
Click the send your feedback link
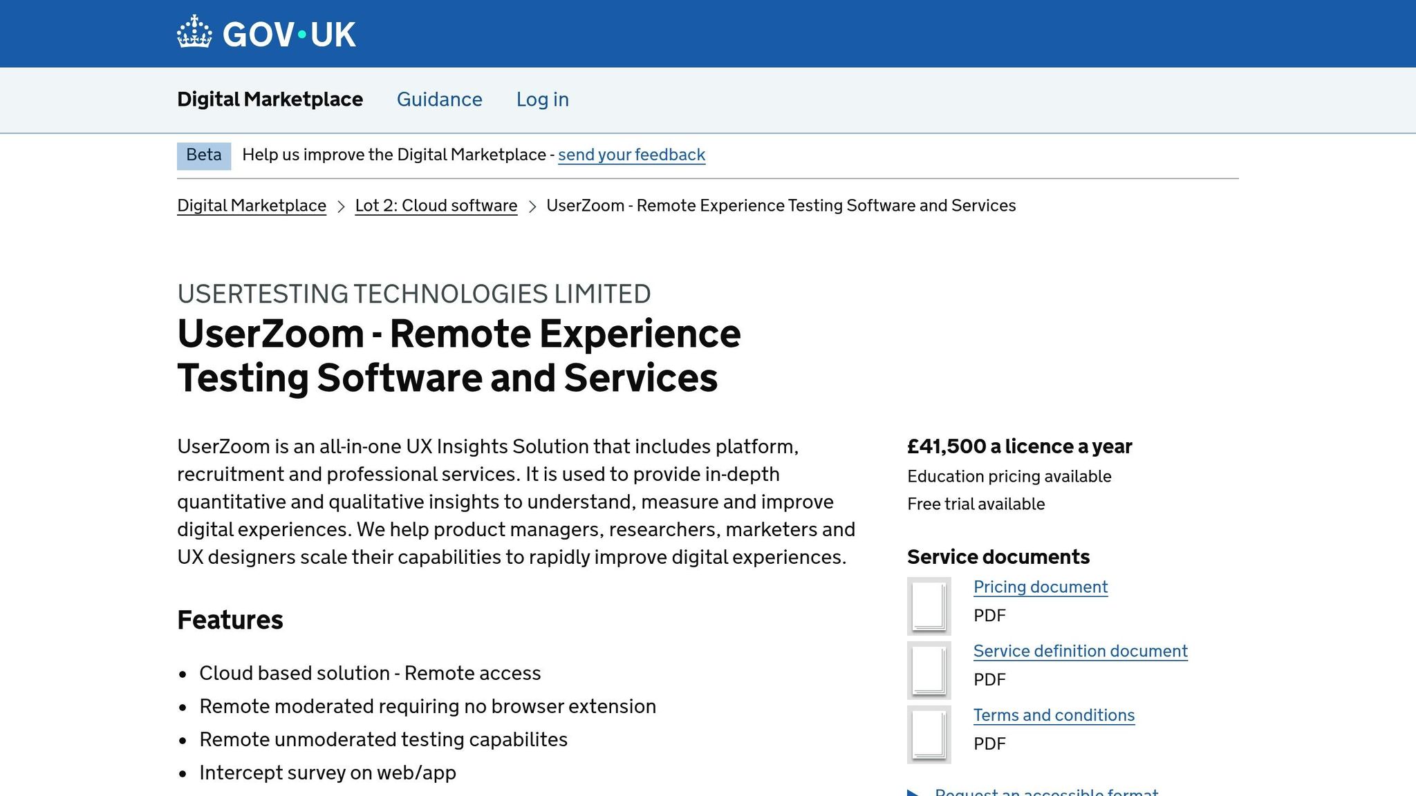(631, 155)
